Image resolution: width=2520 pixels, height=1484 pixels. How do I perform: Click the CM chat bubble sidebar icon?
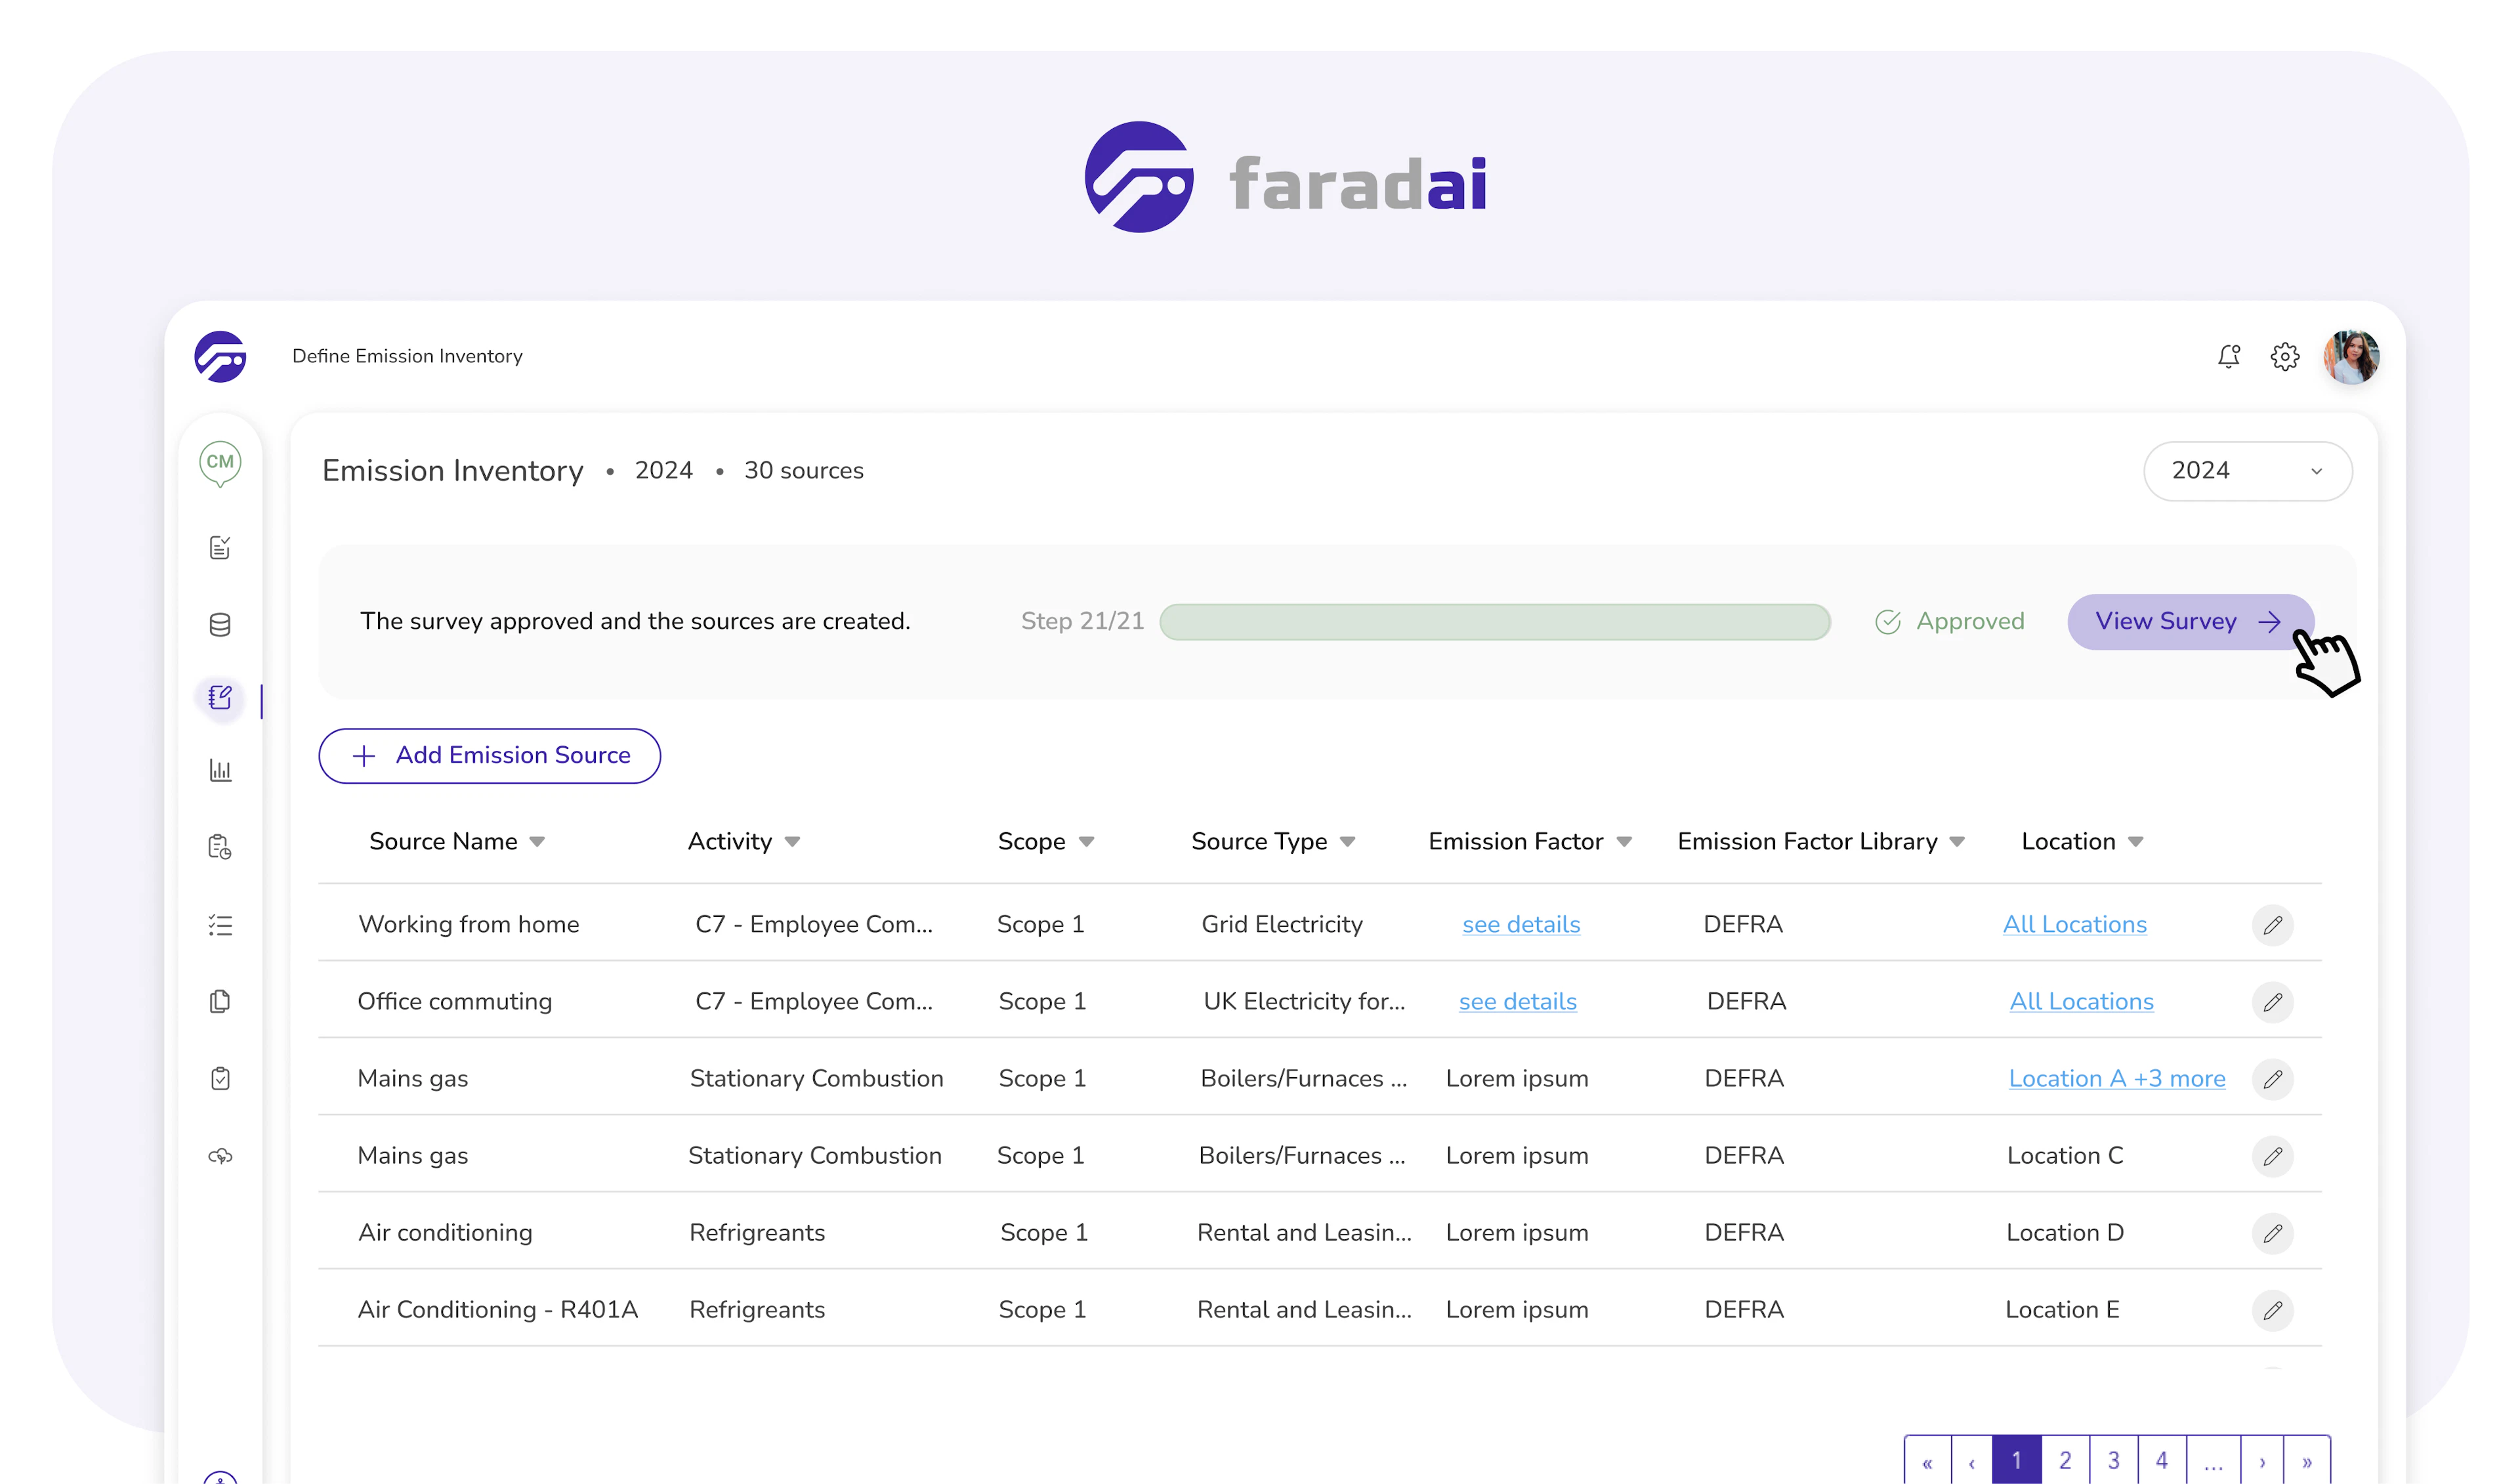click(x=220, y=463)
